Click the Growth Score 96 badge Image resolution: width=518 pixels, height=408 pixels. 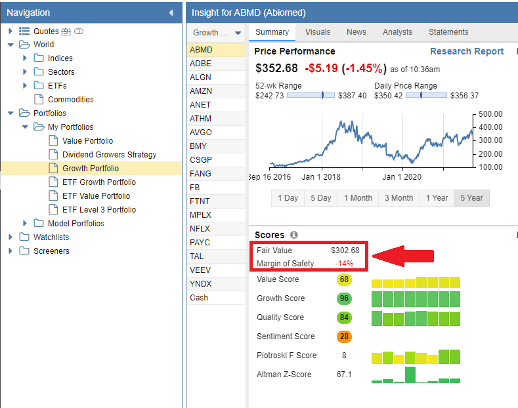tap(344, 298)
